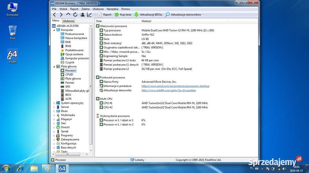
Task: Open the Komputer desktop icon
Action: pos(13,9)
